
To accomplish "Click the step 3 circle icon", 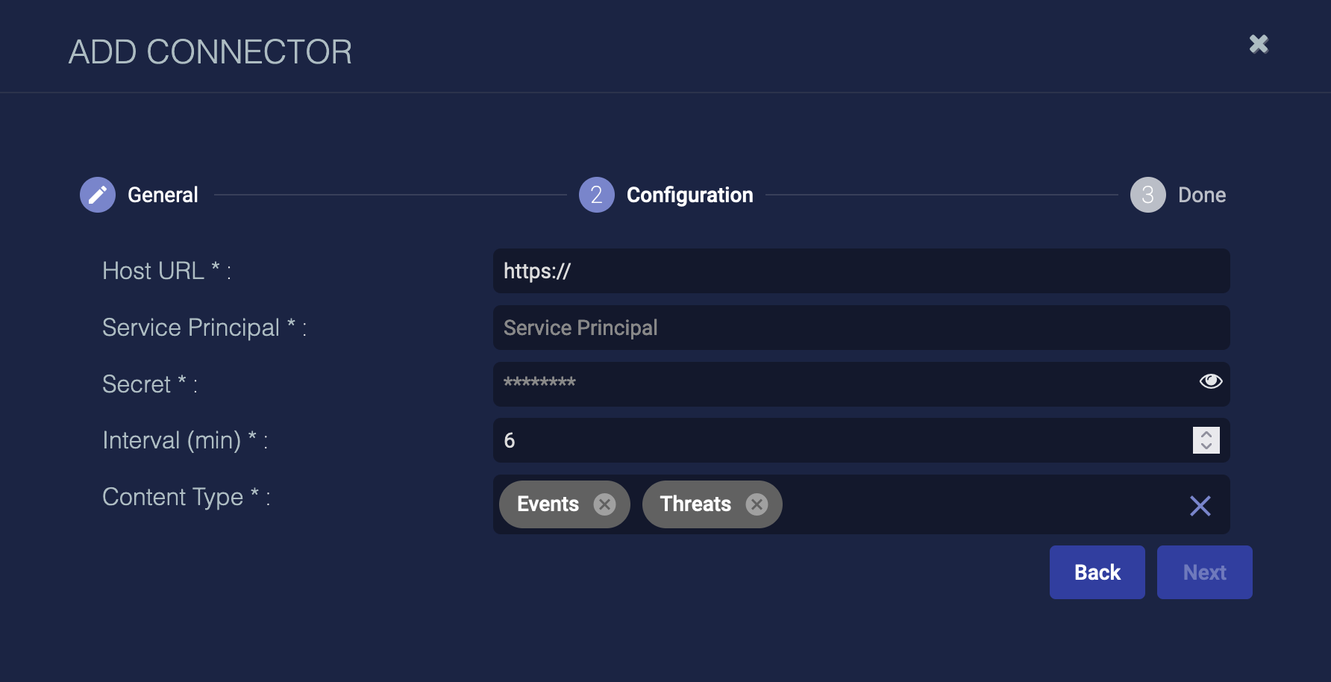I will [x=1147, y=195].
